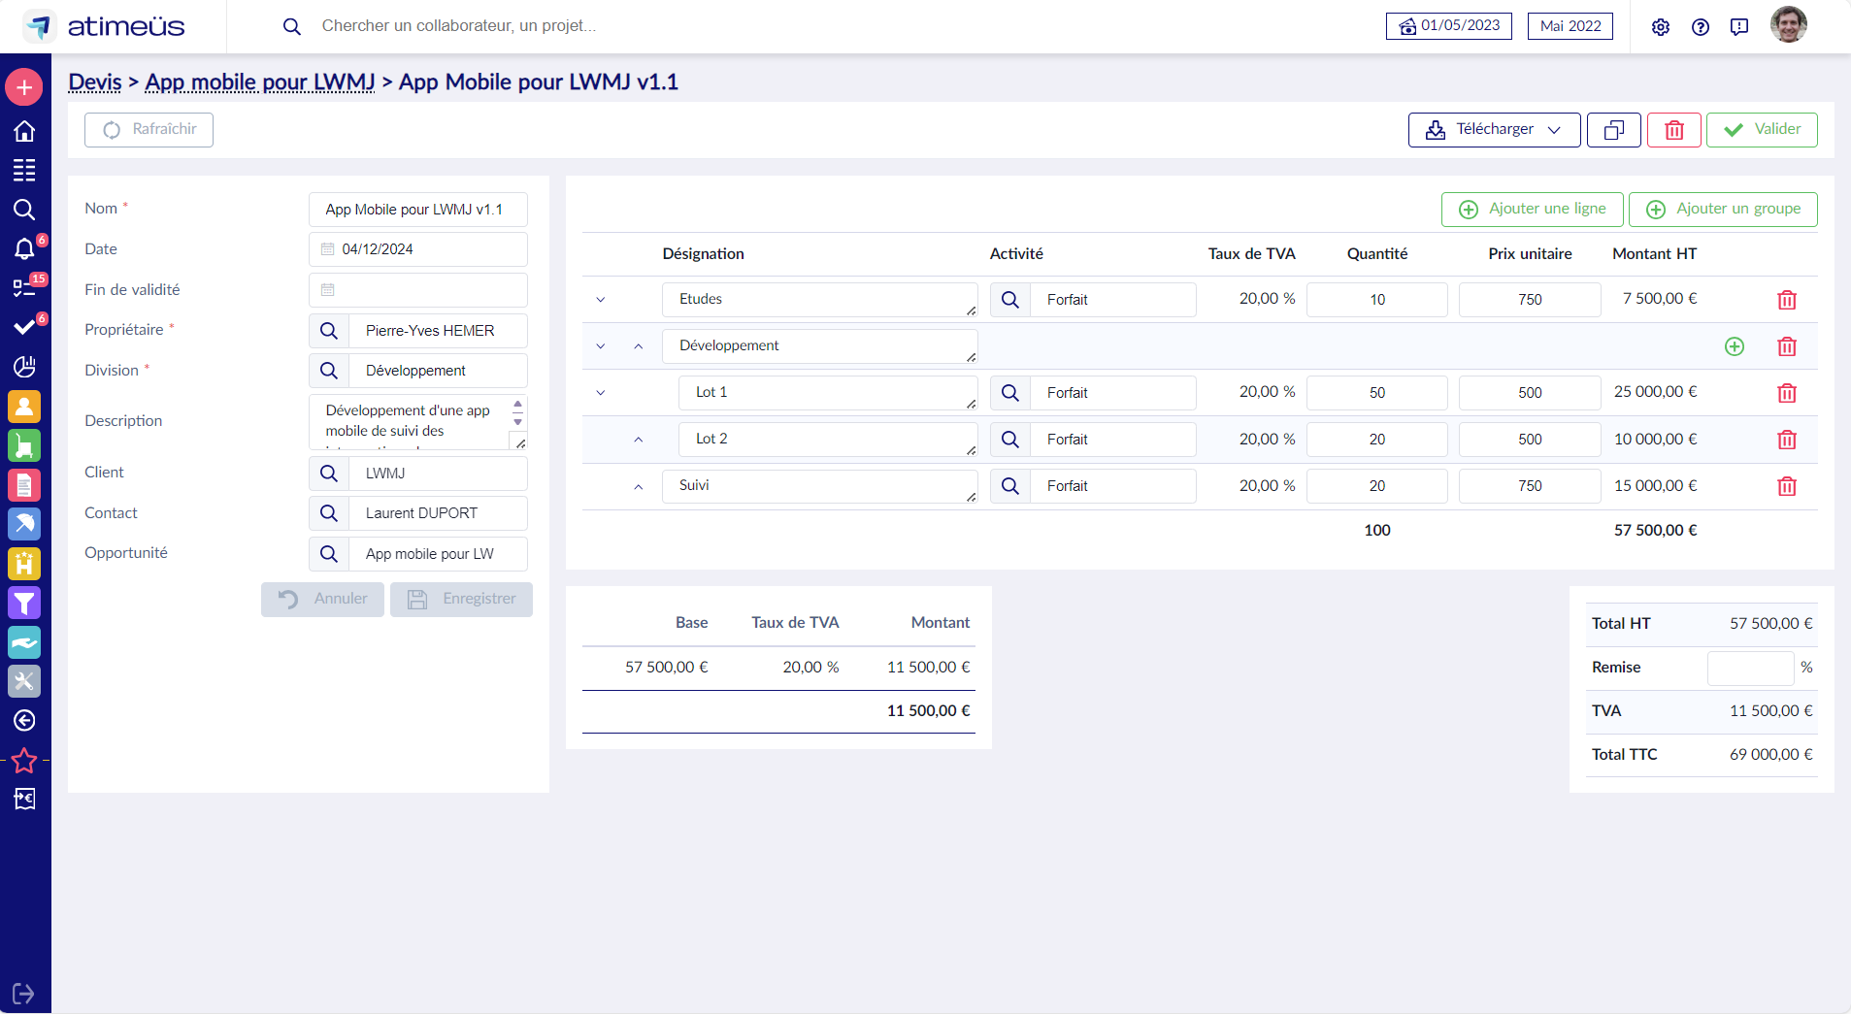Move the Suivi row up with chevron
The width and height of the screenshot is (1851, 1014).
tap(638, 486)
